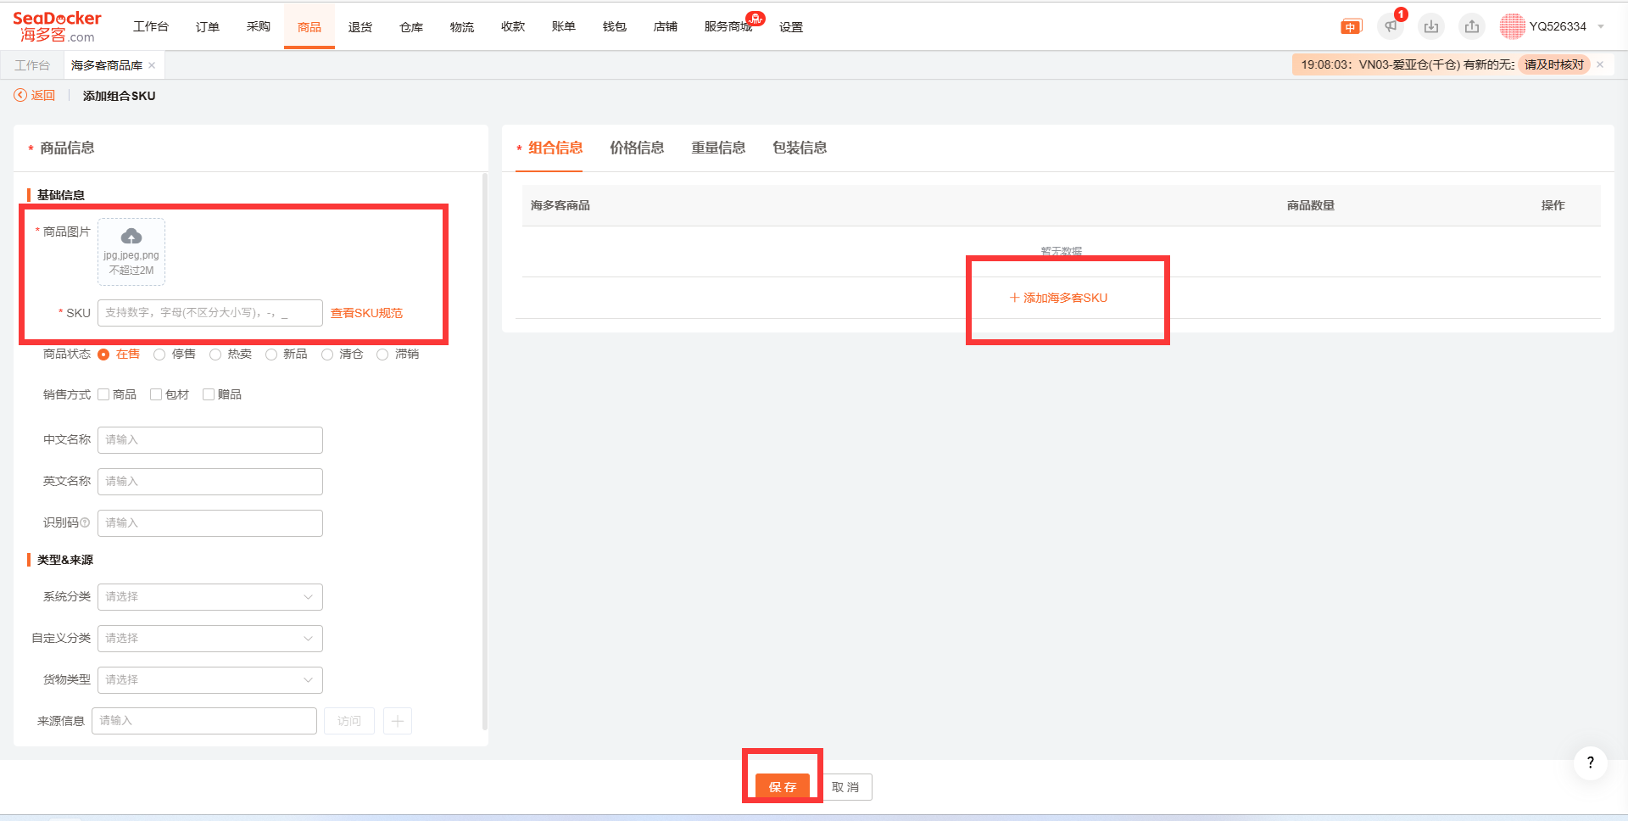Check the 包材 sales method checkbox
Viewport: 1628px width, 821px height.
[156, 394]
